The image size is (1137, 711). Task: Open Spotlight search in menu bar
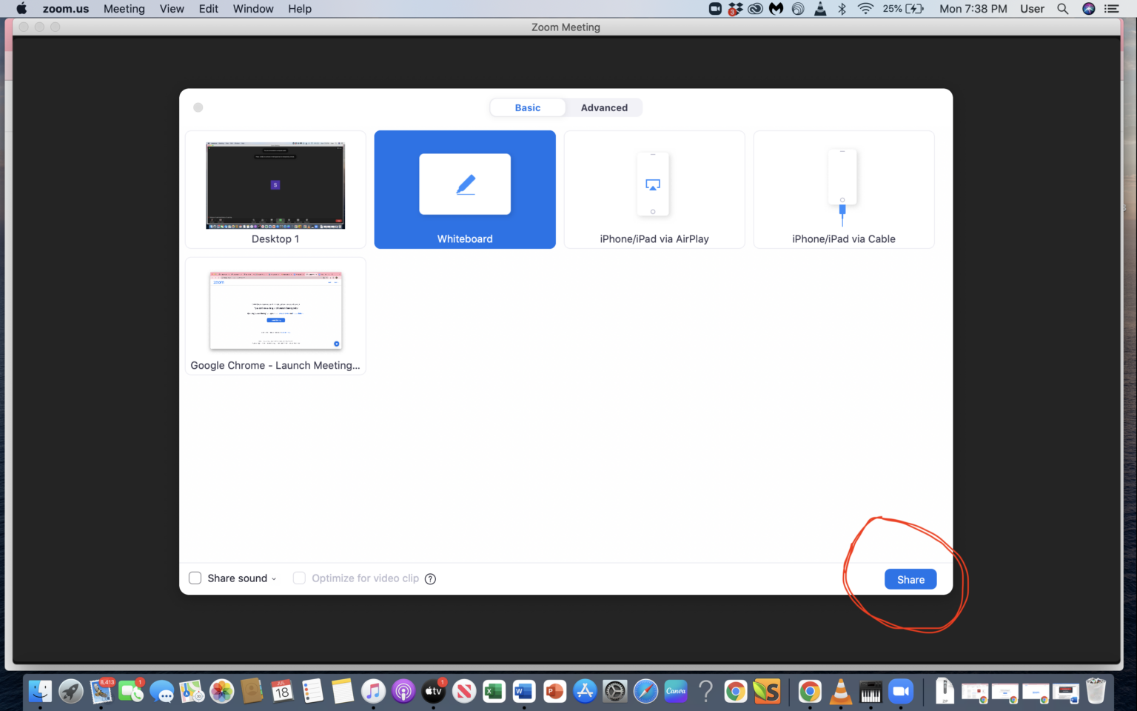pos(1062,9)
